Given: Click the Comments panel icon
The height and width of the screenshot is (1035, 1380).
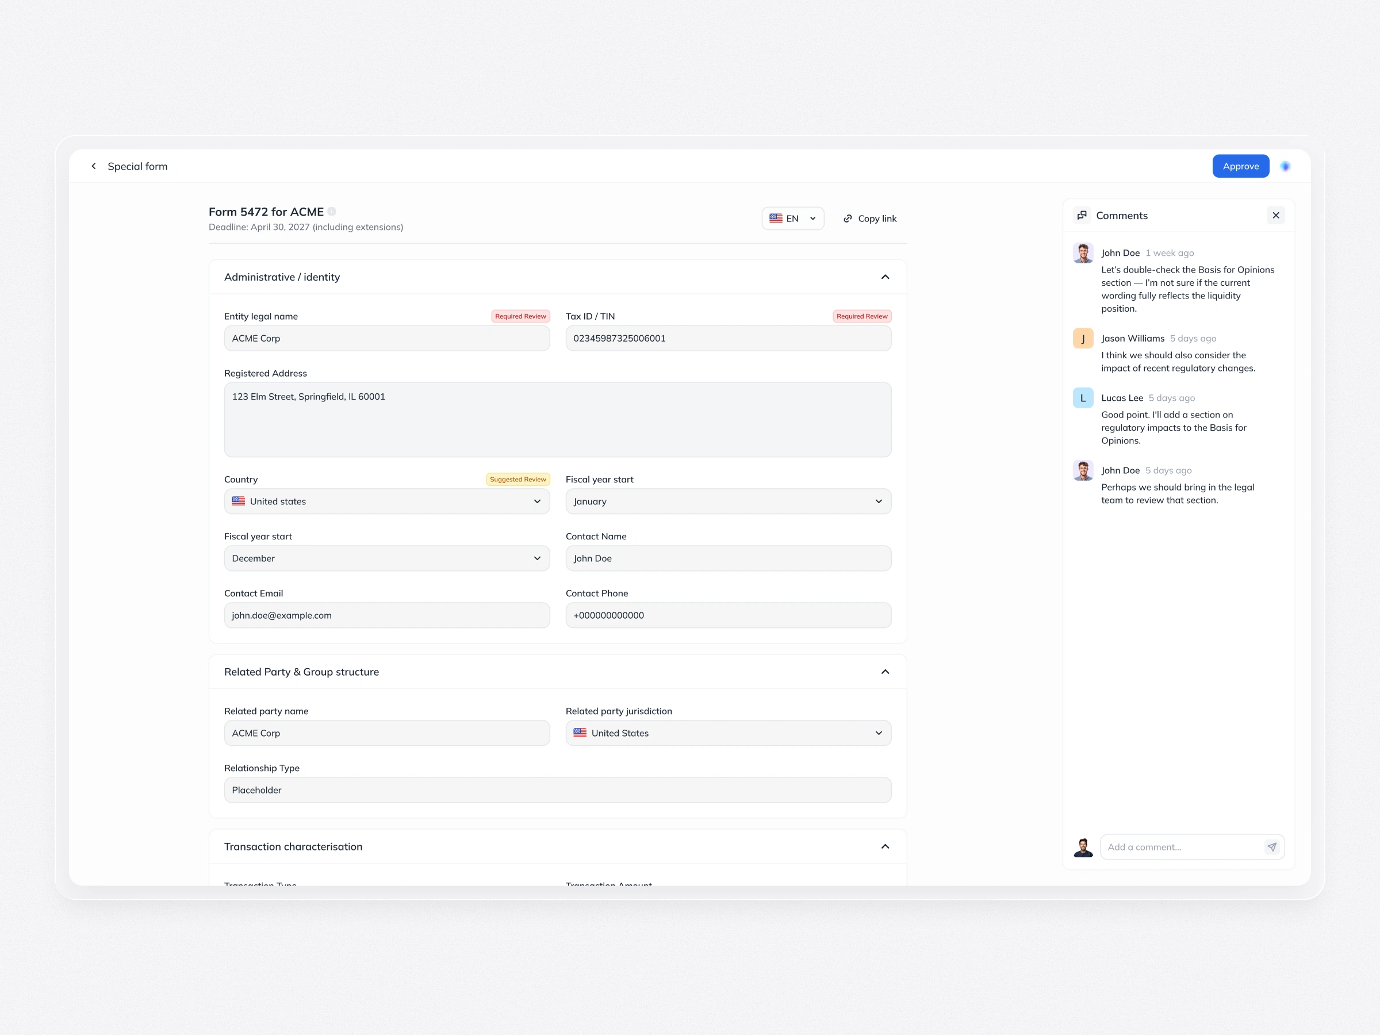Looking at the screenshot, I should coord(1082,215).
